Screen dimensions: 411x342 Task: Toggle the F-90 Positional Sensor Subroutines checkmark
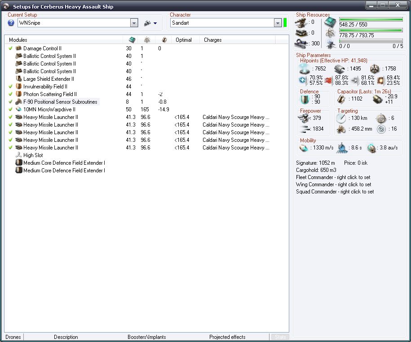click(10, 101)
